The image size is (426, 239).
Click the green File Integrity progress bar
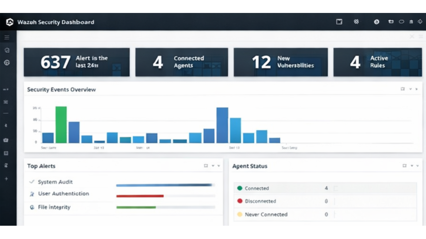point(136,207)
